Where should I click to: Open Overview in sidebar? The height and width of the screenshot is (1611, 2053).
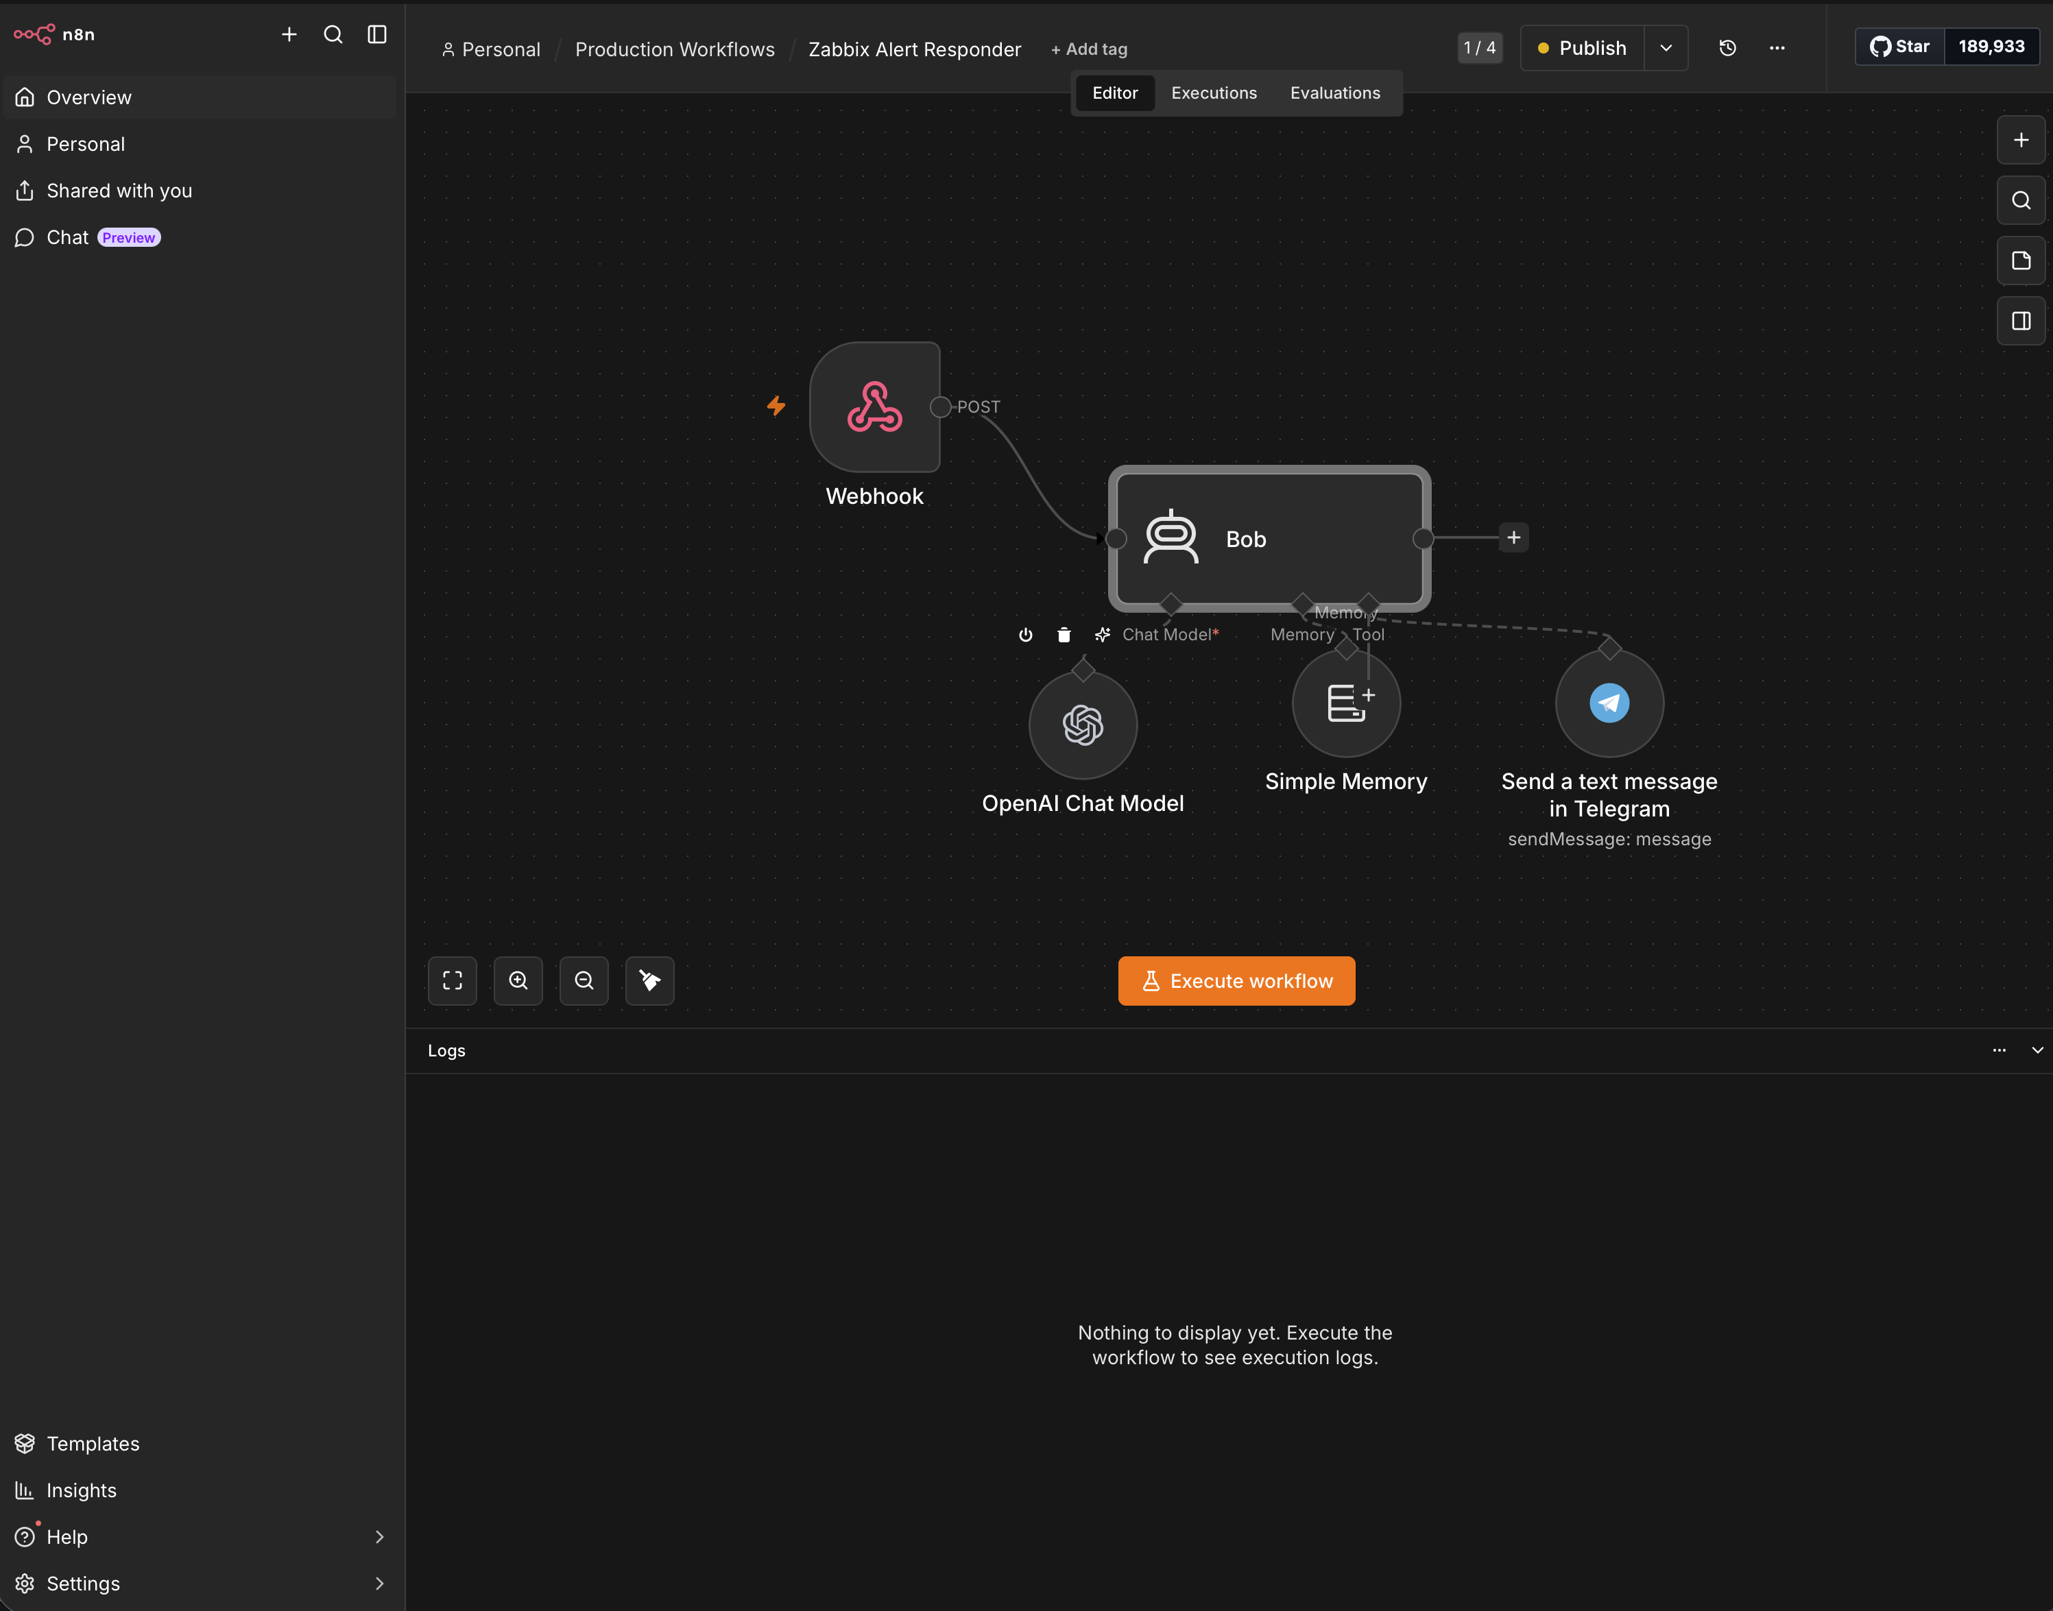tap(199, 97)
